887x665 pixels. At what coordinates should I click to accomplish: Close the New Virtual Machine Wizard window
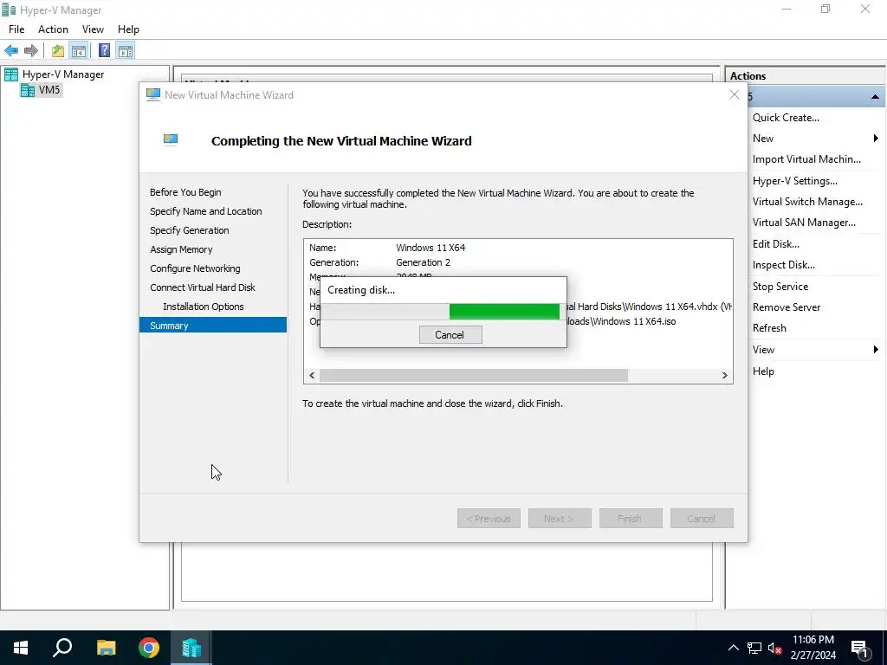pos(735,95)
